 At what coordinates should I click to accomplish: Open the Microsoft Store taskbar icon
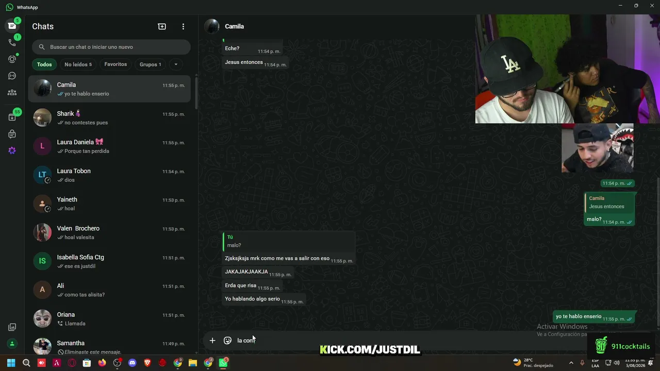tap(87, 363)
